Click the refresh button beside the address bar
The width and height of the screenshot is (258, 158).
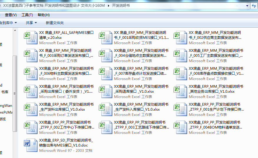(x=254, y=6)
